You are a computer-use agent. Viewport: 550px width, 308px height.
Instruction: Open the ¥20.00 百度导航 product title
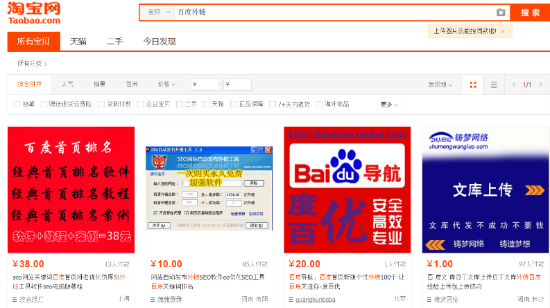tap(347, 282)
